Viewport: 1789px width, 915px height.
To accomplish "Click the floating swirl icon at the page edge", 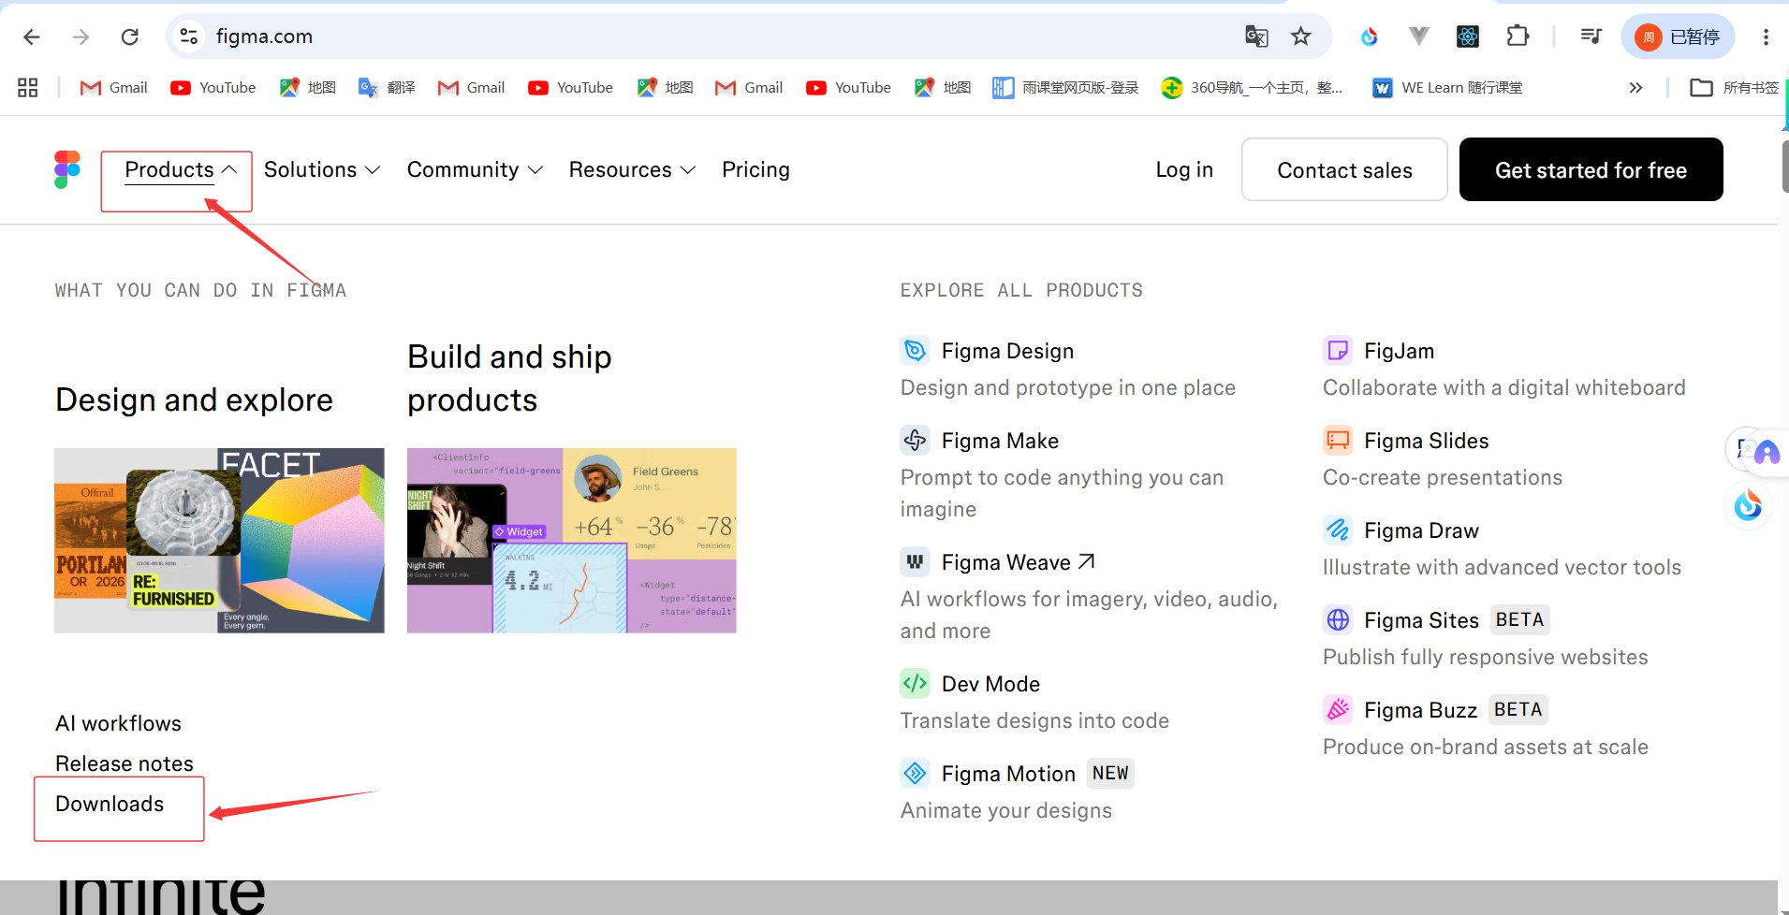I will coord(1748,506).
